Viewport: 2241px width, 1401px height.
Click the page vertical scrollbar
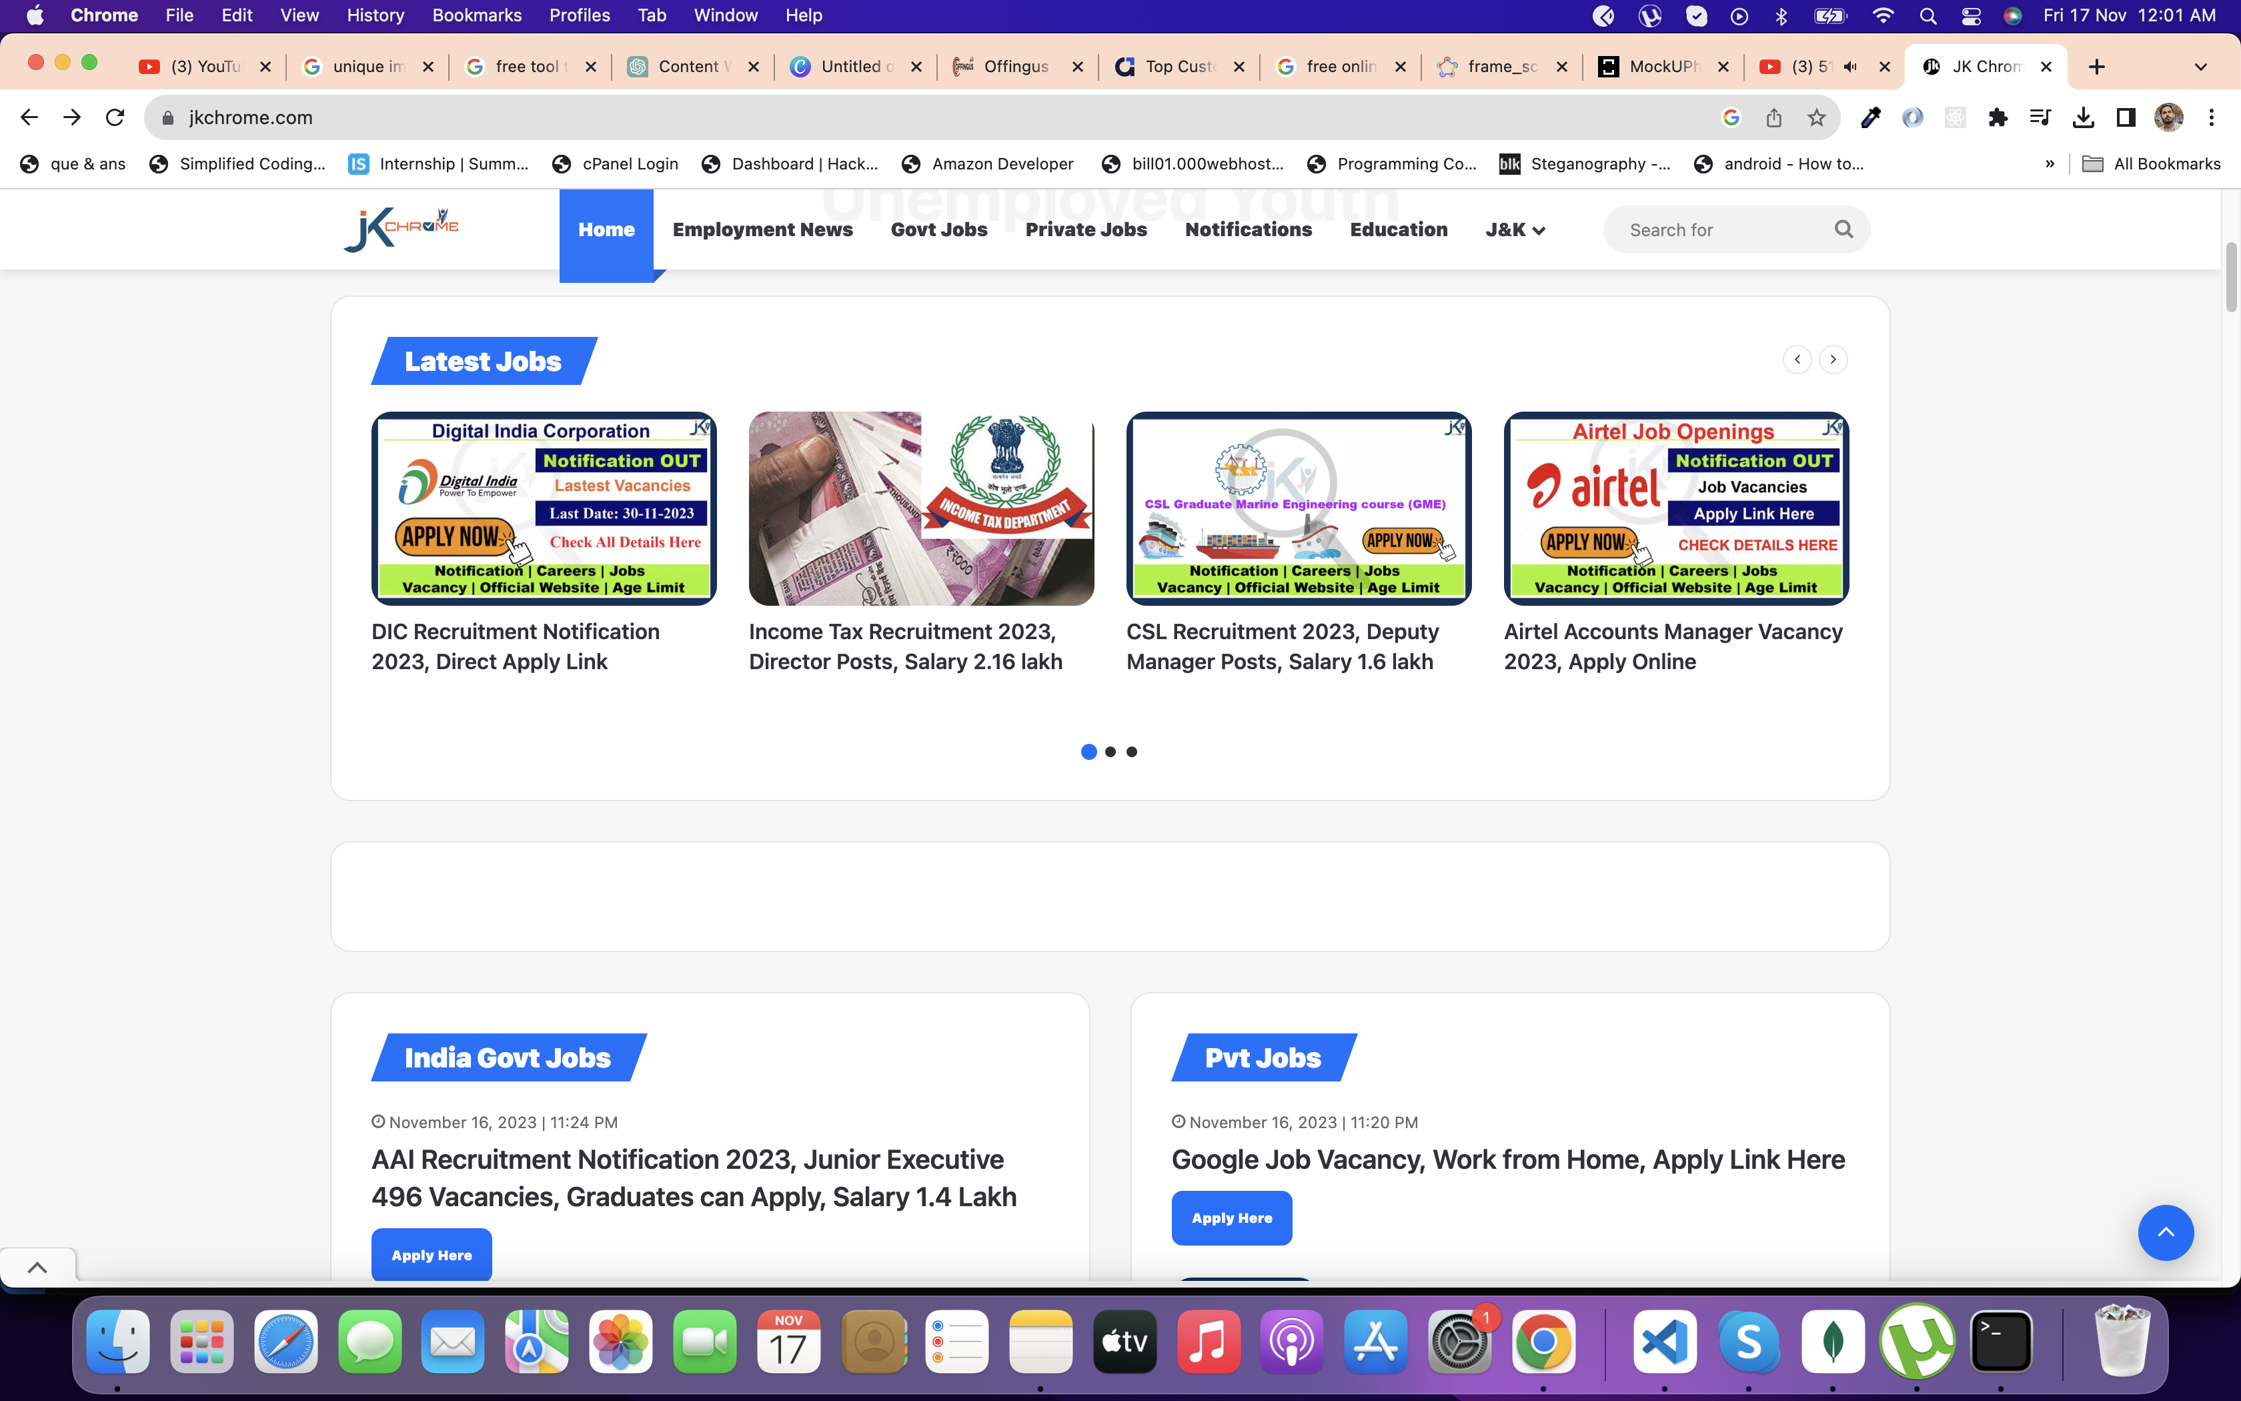tap(2231, 278)
